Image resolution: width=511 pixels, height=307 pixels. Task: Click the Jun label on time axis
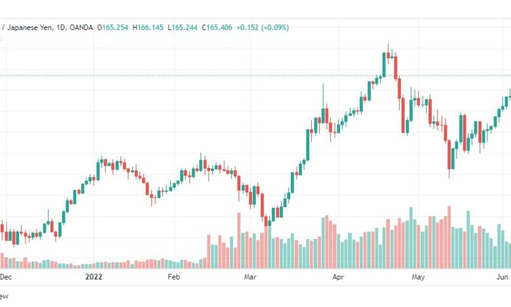502,277
